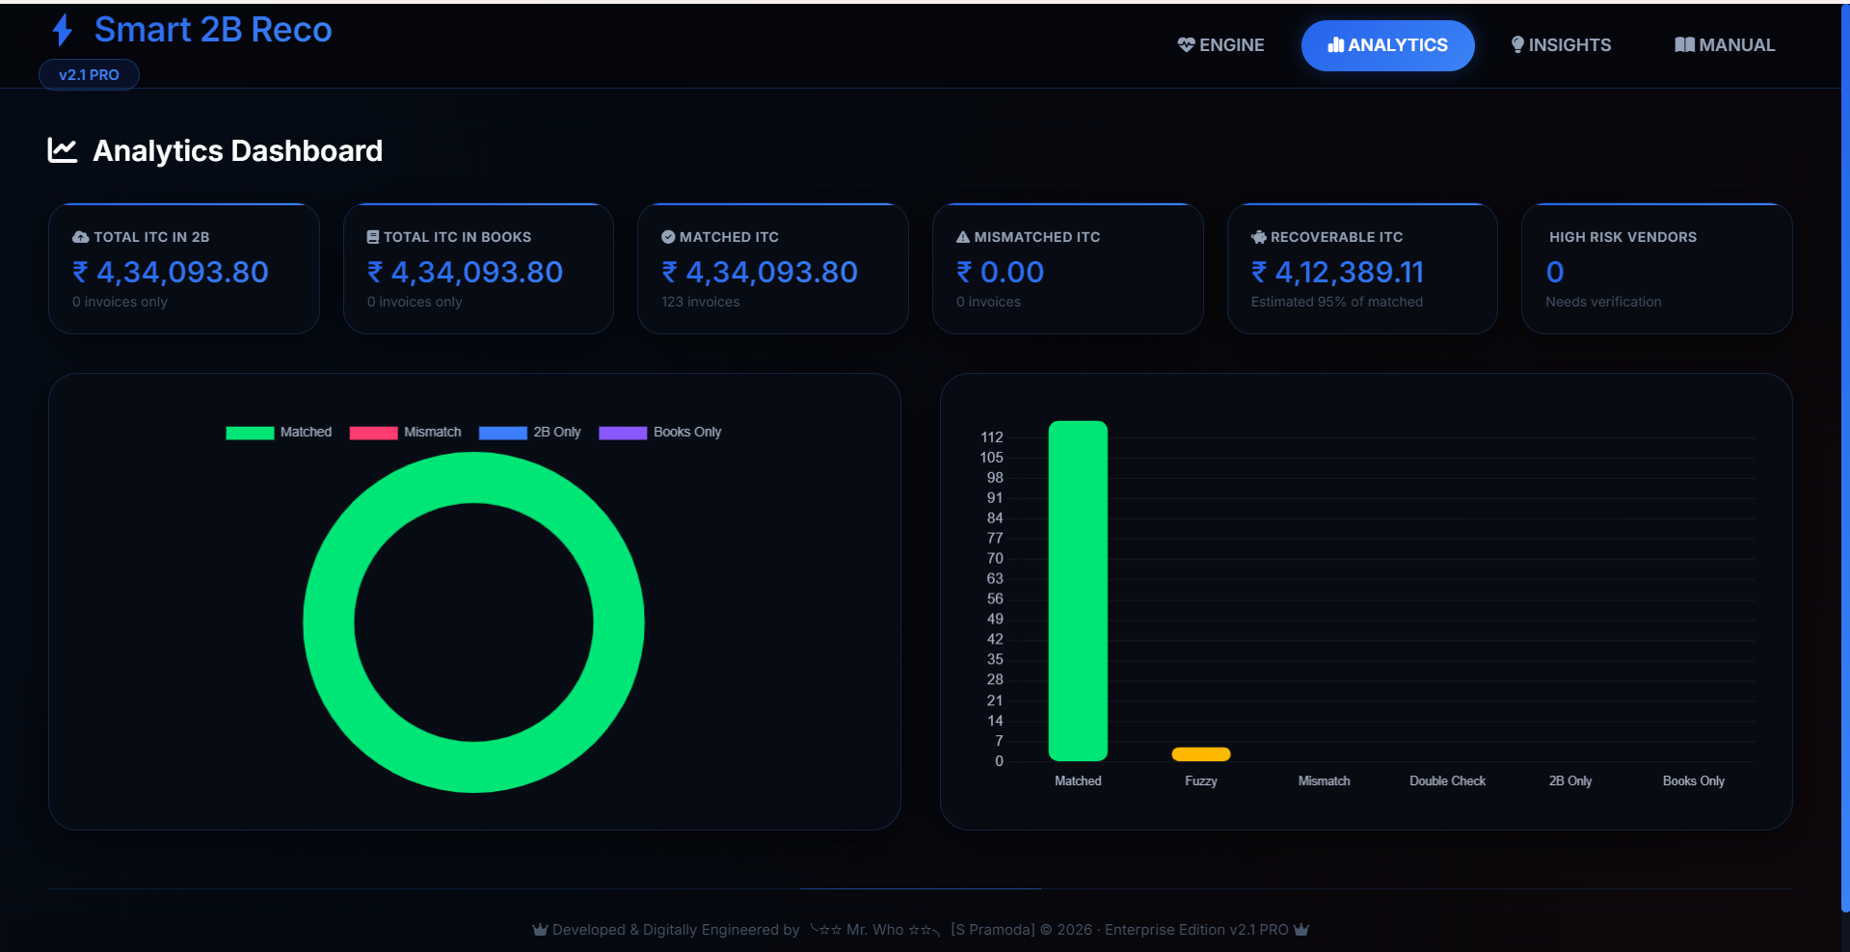Click the cloud icon on Total ITC in 2B
This screenshot has width=1850, height=952.
click(x=81, y=237)
